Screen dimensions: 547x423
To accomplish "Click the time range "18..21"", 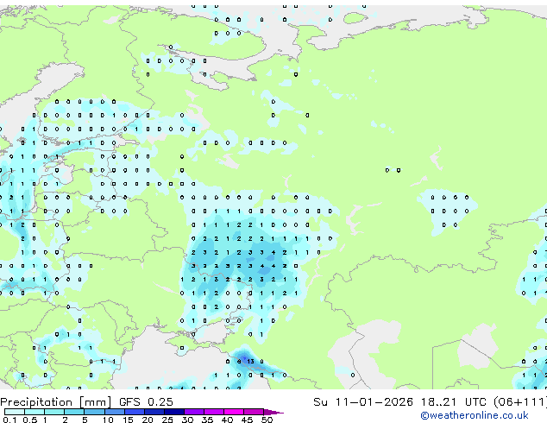I will [x=440, y=402].
